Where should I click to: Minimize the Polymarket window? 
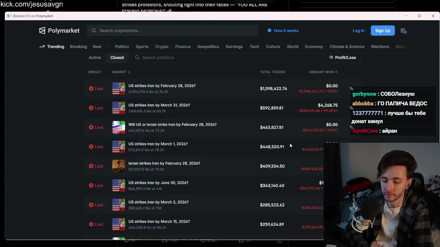pyautogui.click(x=406, y=16)
